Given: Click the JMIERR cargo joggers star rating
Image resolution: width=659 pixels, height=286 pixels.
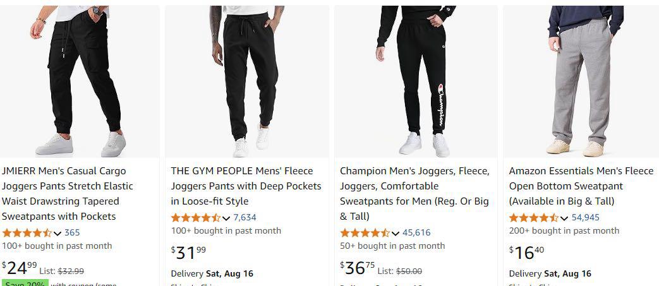Looking at the screenshot, I should click(x=27, y=232).
